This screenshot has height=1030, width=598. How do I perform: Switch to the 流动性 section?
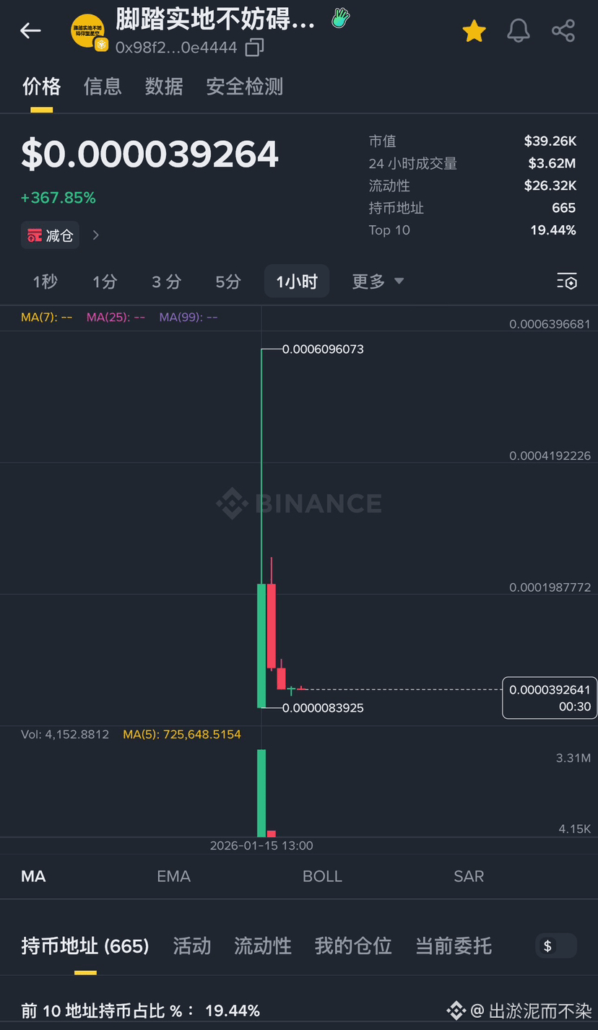pos(263,946)
